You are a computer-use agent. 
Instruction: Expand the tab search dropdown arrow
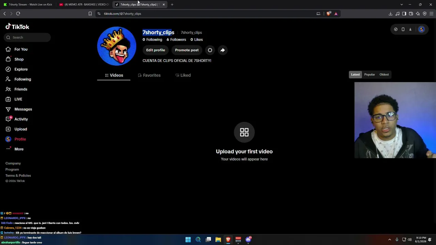[x=402, y=4]
